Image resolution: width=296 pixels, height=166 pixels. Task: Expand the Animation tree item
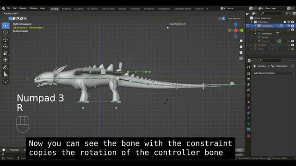point(255,34)
